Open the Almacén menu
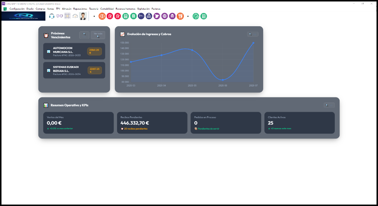This screenshot has width=378, height=206. (x=66, y=9)
